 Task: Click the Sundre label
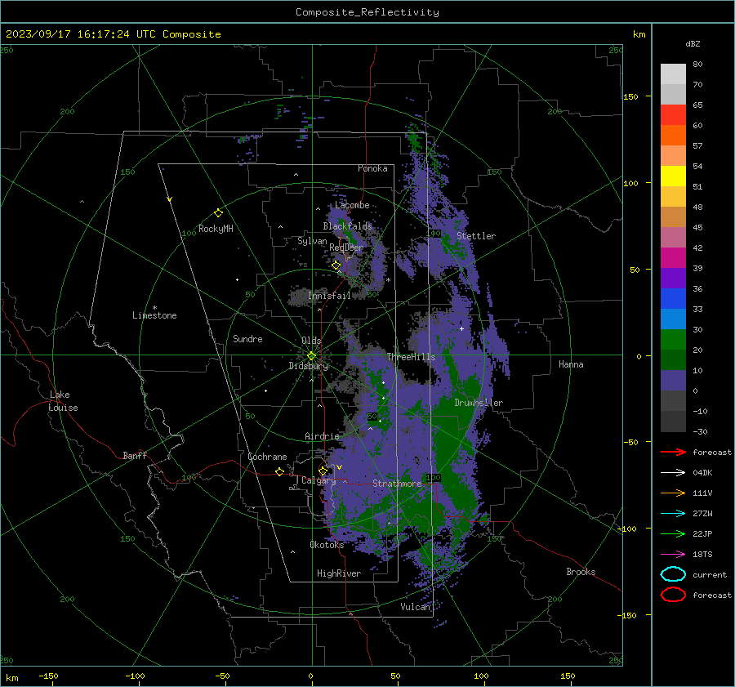point(247,339)
